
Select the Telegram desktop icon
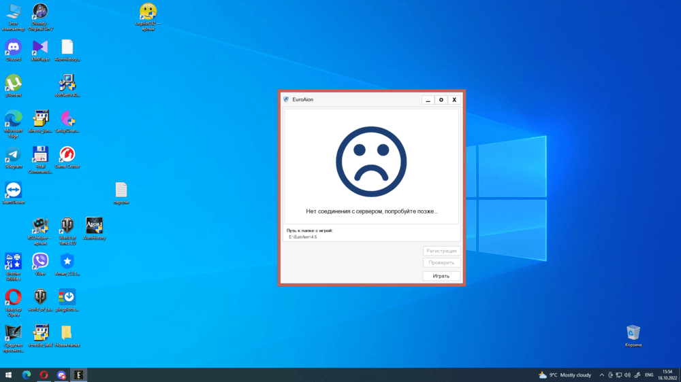14,155
